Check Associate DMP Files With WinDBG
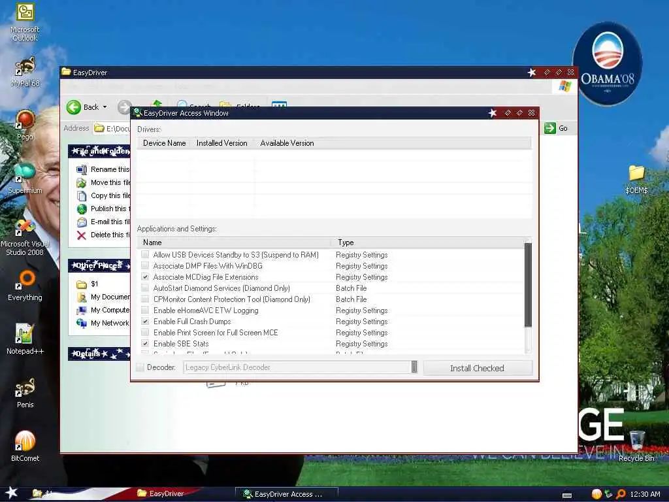Viewport: 669px width, 502px height. [145, 265]
